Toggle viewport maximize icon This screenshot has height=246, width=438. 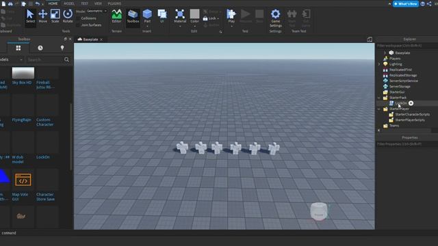coord(370,40)
